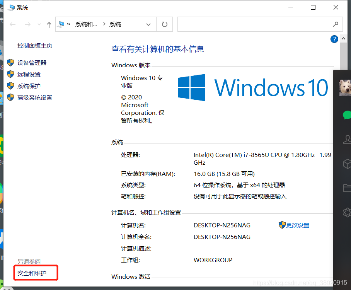Click the breadcrumb double-chevron overflow

point(68,24)
